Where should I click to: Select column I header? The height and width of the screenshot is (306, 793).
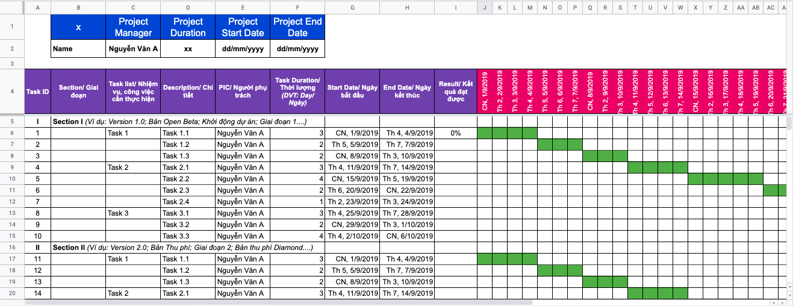coord(456,7)
